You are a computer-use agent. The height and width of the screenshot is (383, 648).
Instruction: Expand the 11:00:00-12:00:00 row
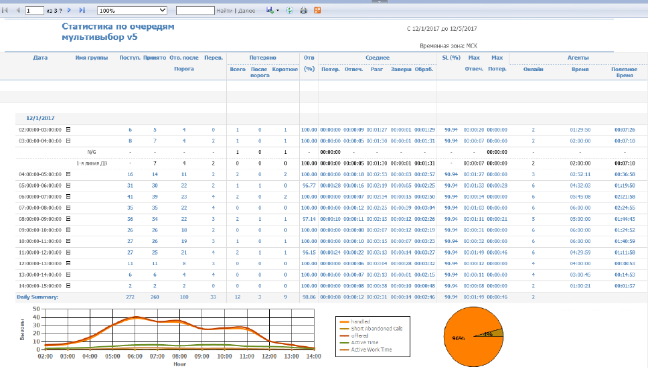(x=68, y=252)
